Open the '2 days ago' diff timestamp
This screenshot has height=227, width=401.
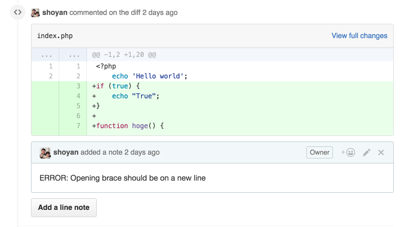click(x=160, y=12)
